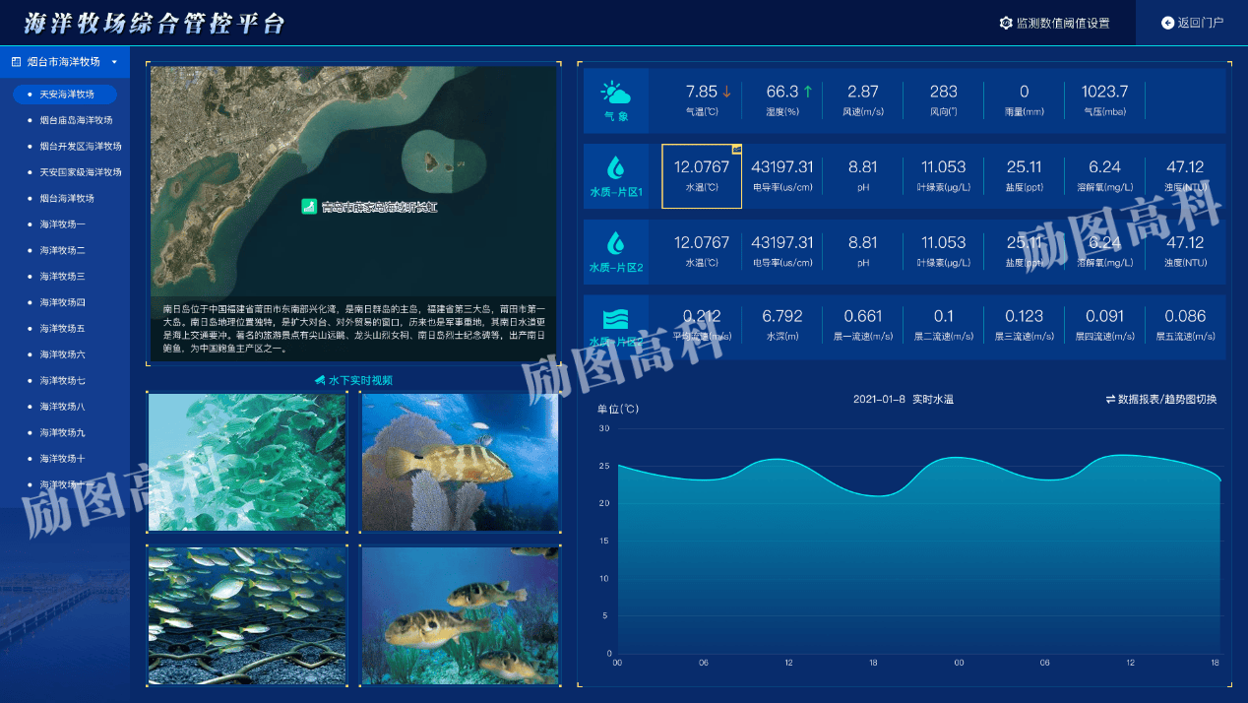Click the water current waves icon
Viewport: 1248px width, 703px height.
(616, 319)
